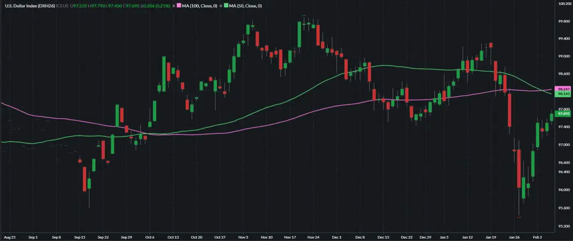Click the ICEUS exchange label
Screen dimensions: 573x241
click(62, 6)
